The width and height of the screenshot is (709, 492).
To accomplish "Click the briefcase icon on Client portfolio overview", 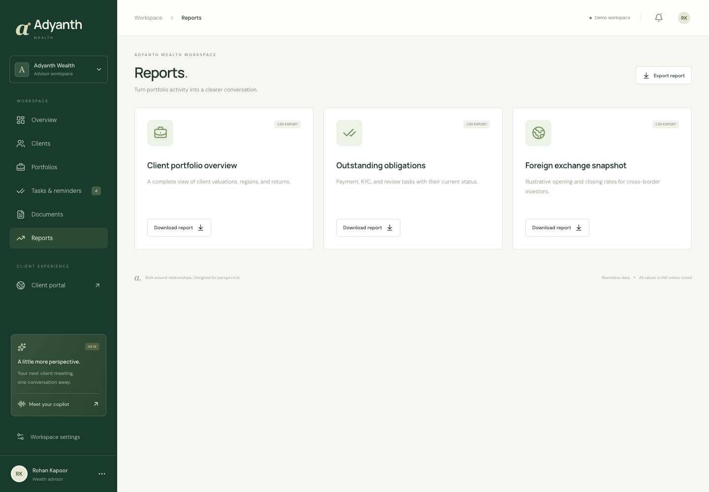I will [x=160, y=133].
